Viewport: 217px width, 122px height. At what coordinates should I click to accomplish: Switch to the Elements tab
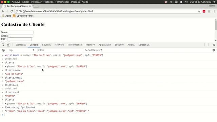pyautogui.click(x=21, y=45)
